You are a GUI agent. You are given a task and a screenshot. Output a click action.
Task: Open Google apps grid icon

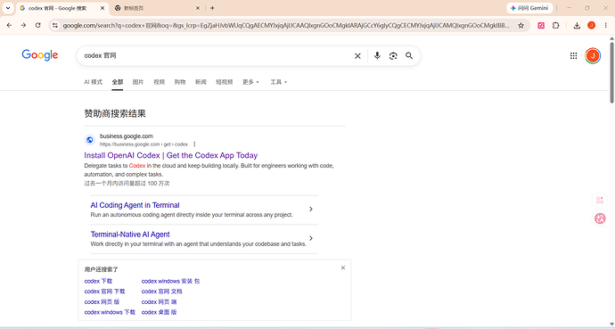coord(573,55)
